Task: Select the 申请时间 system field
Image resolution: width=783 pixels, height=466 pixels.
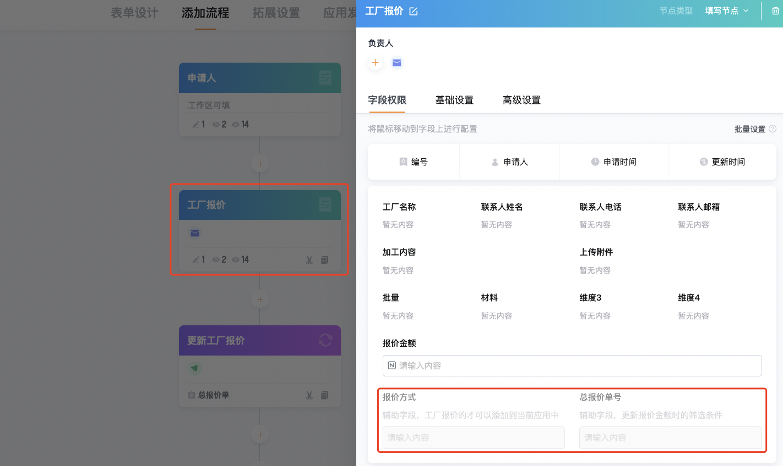Action: [x=613, y=162]
